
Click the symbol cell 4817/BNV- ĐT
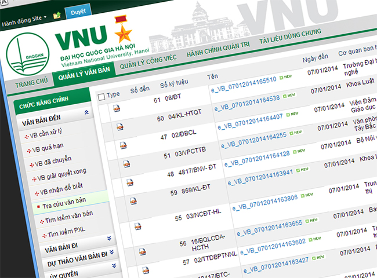click(x=197, y=169)
